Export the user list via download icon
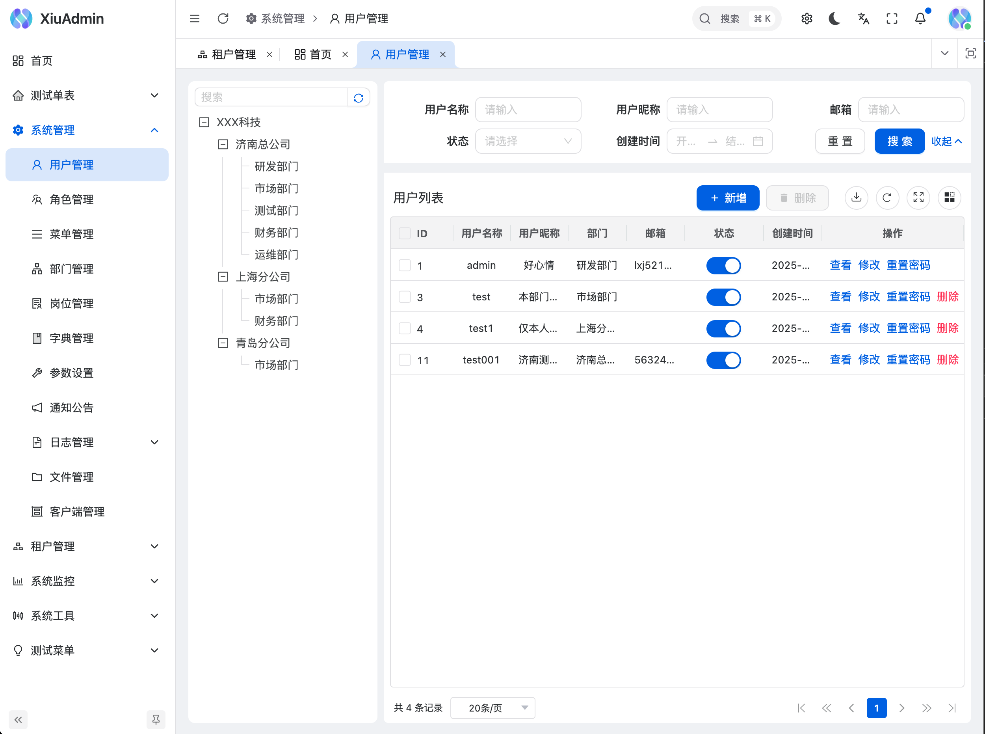This screenshot has height=734, width=985. coord(857,198)
